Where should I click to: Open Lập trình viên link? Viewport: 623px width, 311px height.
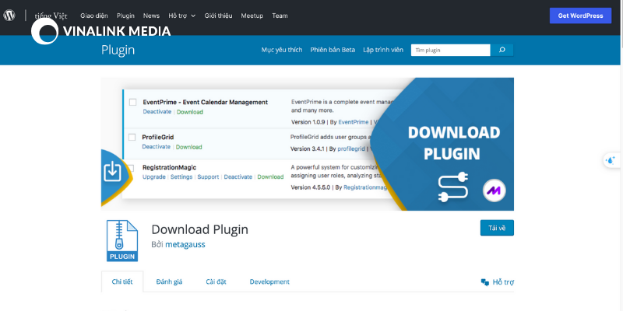pyautogui.click(x=383, y=50)
